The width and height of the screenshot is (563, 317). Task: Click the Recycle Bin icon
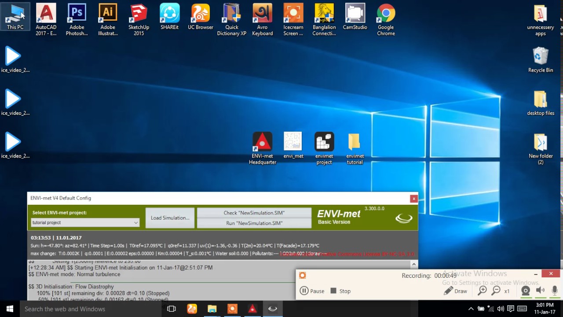pos(541,59)
